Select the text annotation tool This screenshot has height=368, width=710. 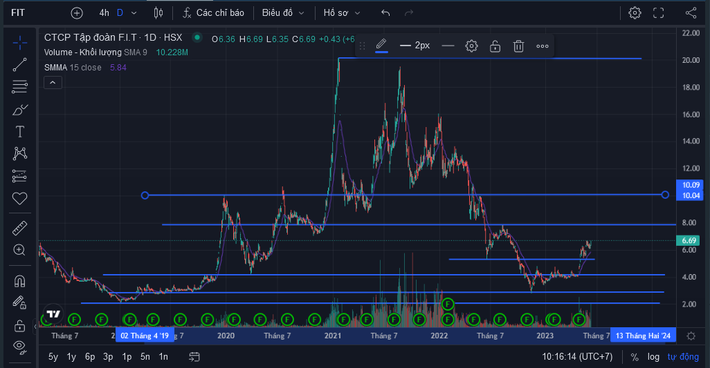tap(19, 131)
